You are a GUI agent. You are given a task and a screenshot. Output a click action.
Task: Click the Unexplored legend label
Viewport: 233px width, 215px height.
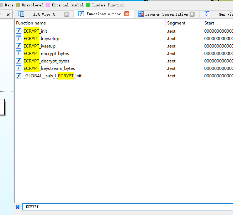pos(33,5)
